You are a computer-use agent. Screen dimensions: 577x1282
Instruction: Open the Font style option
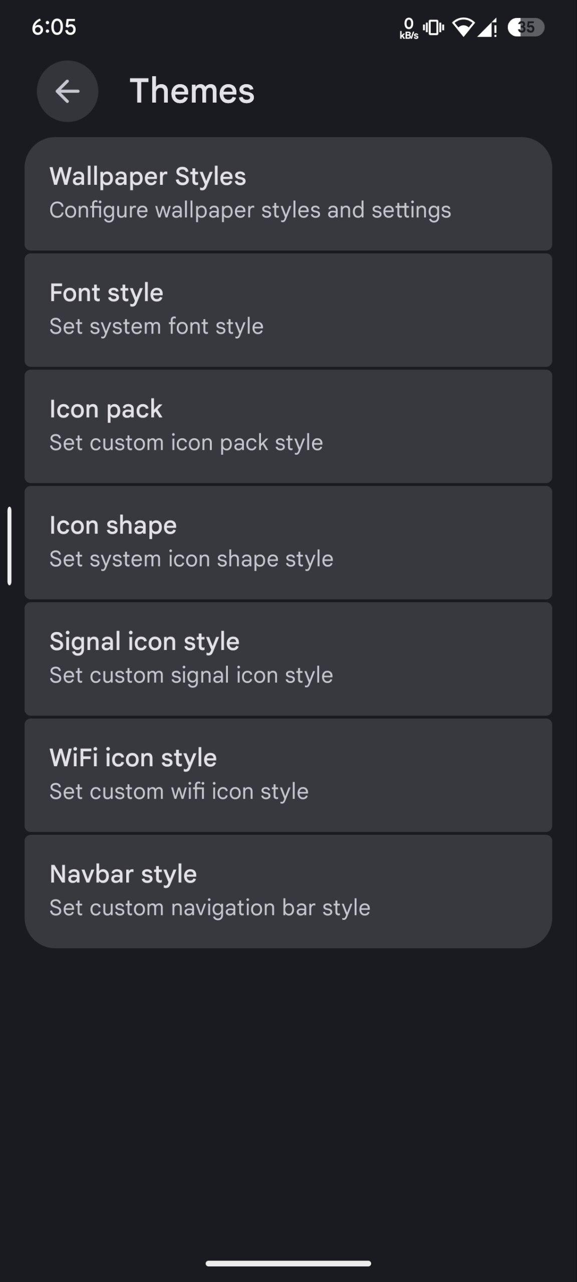pyautogui.click(x=288, y=310)
